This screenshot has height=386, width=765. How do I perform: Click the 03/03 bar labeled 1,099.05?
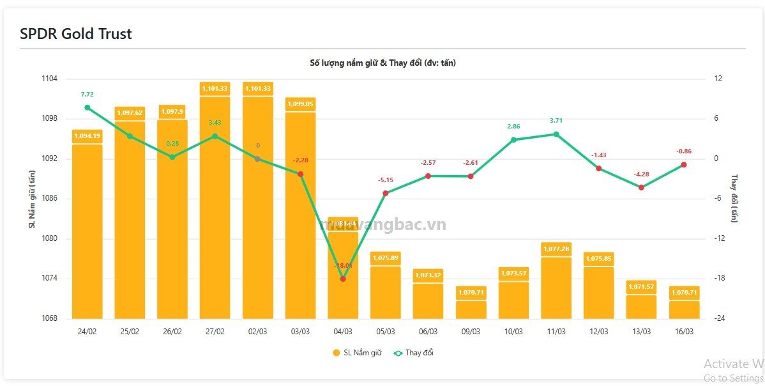[x=301, y=216]
